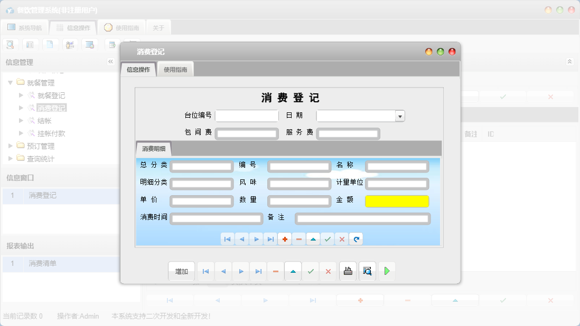Click the person presentation toolbar icon
Image resolution: width=580 pixels, height=326 pixels.
70,44
